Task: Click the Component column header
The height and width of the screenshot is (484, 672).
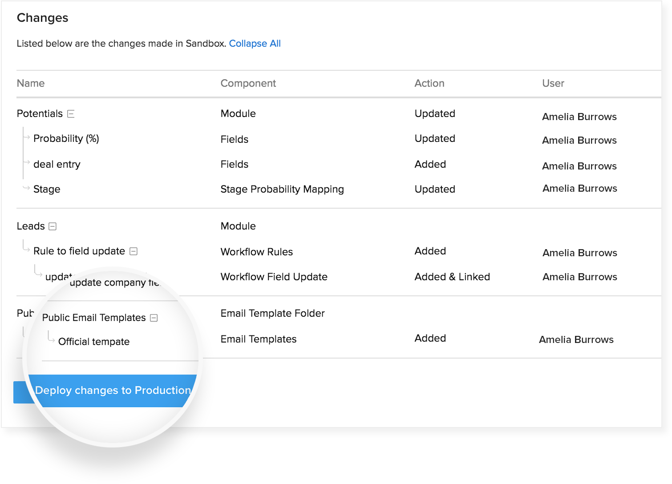Action: (x=248, y=84)
